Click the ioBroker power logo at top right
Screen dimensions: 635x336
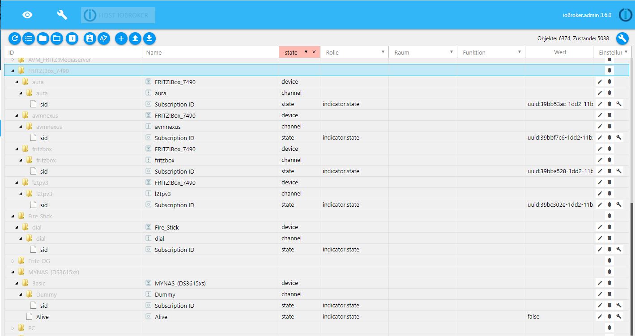[625, 15]
